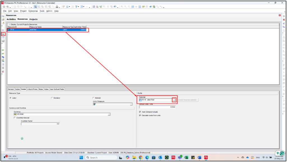This screenshot has width=287, height=162.
Task: Expand the Display: Current Project's Resources bar
Action: 10,24
